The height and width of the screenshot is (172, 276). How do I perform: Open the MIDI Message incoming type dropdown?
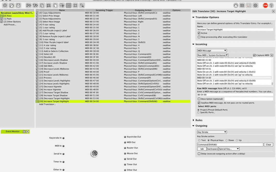pos(212,50)
